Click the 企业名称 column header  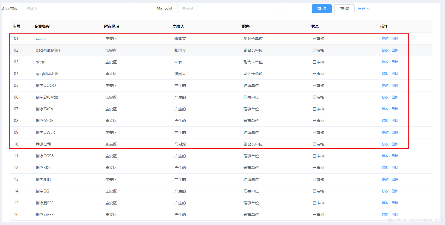(42, 26)
